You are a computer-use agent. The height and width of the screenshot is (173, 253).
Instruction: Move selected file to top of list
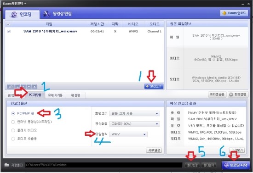click(x=17, y=87)
